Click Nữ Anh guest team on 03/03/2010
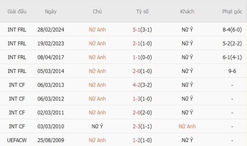 coord(187,127)
